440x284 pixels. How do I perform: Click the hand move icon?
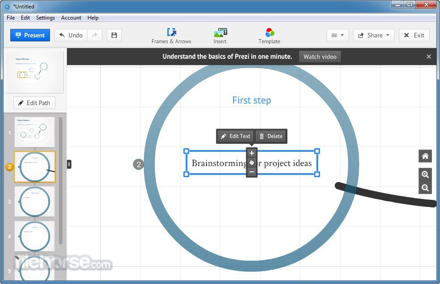click(x=252, y=162)
